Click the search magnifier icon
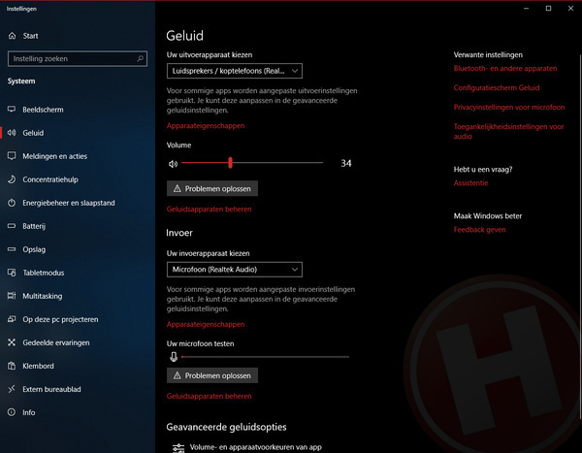Screen dimensions: 582x453 coord(141,58)
